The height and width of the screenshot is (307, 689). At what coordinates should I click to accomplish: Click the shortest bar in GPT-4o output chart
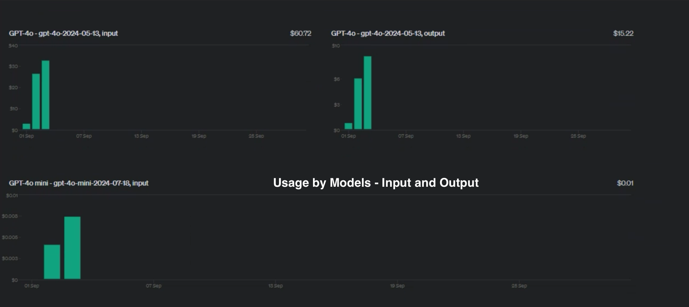point(348,126)
